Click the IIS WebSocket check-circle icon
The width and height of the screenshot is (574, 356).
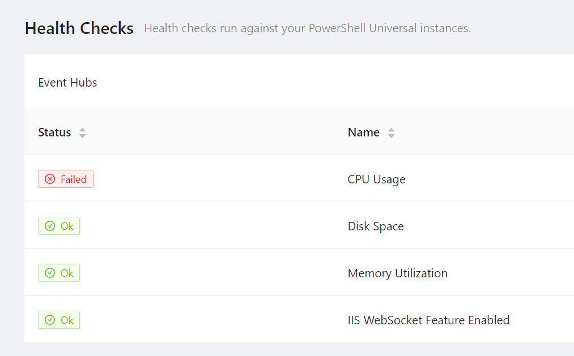[50, 320]
